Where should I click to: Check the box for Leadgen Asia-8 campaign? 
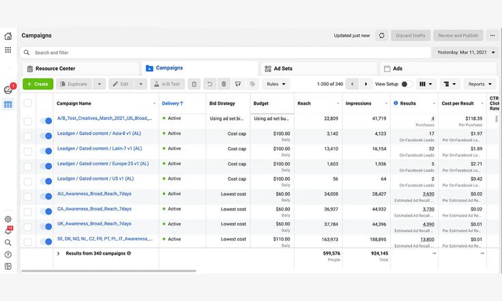(28, 136)
